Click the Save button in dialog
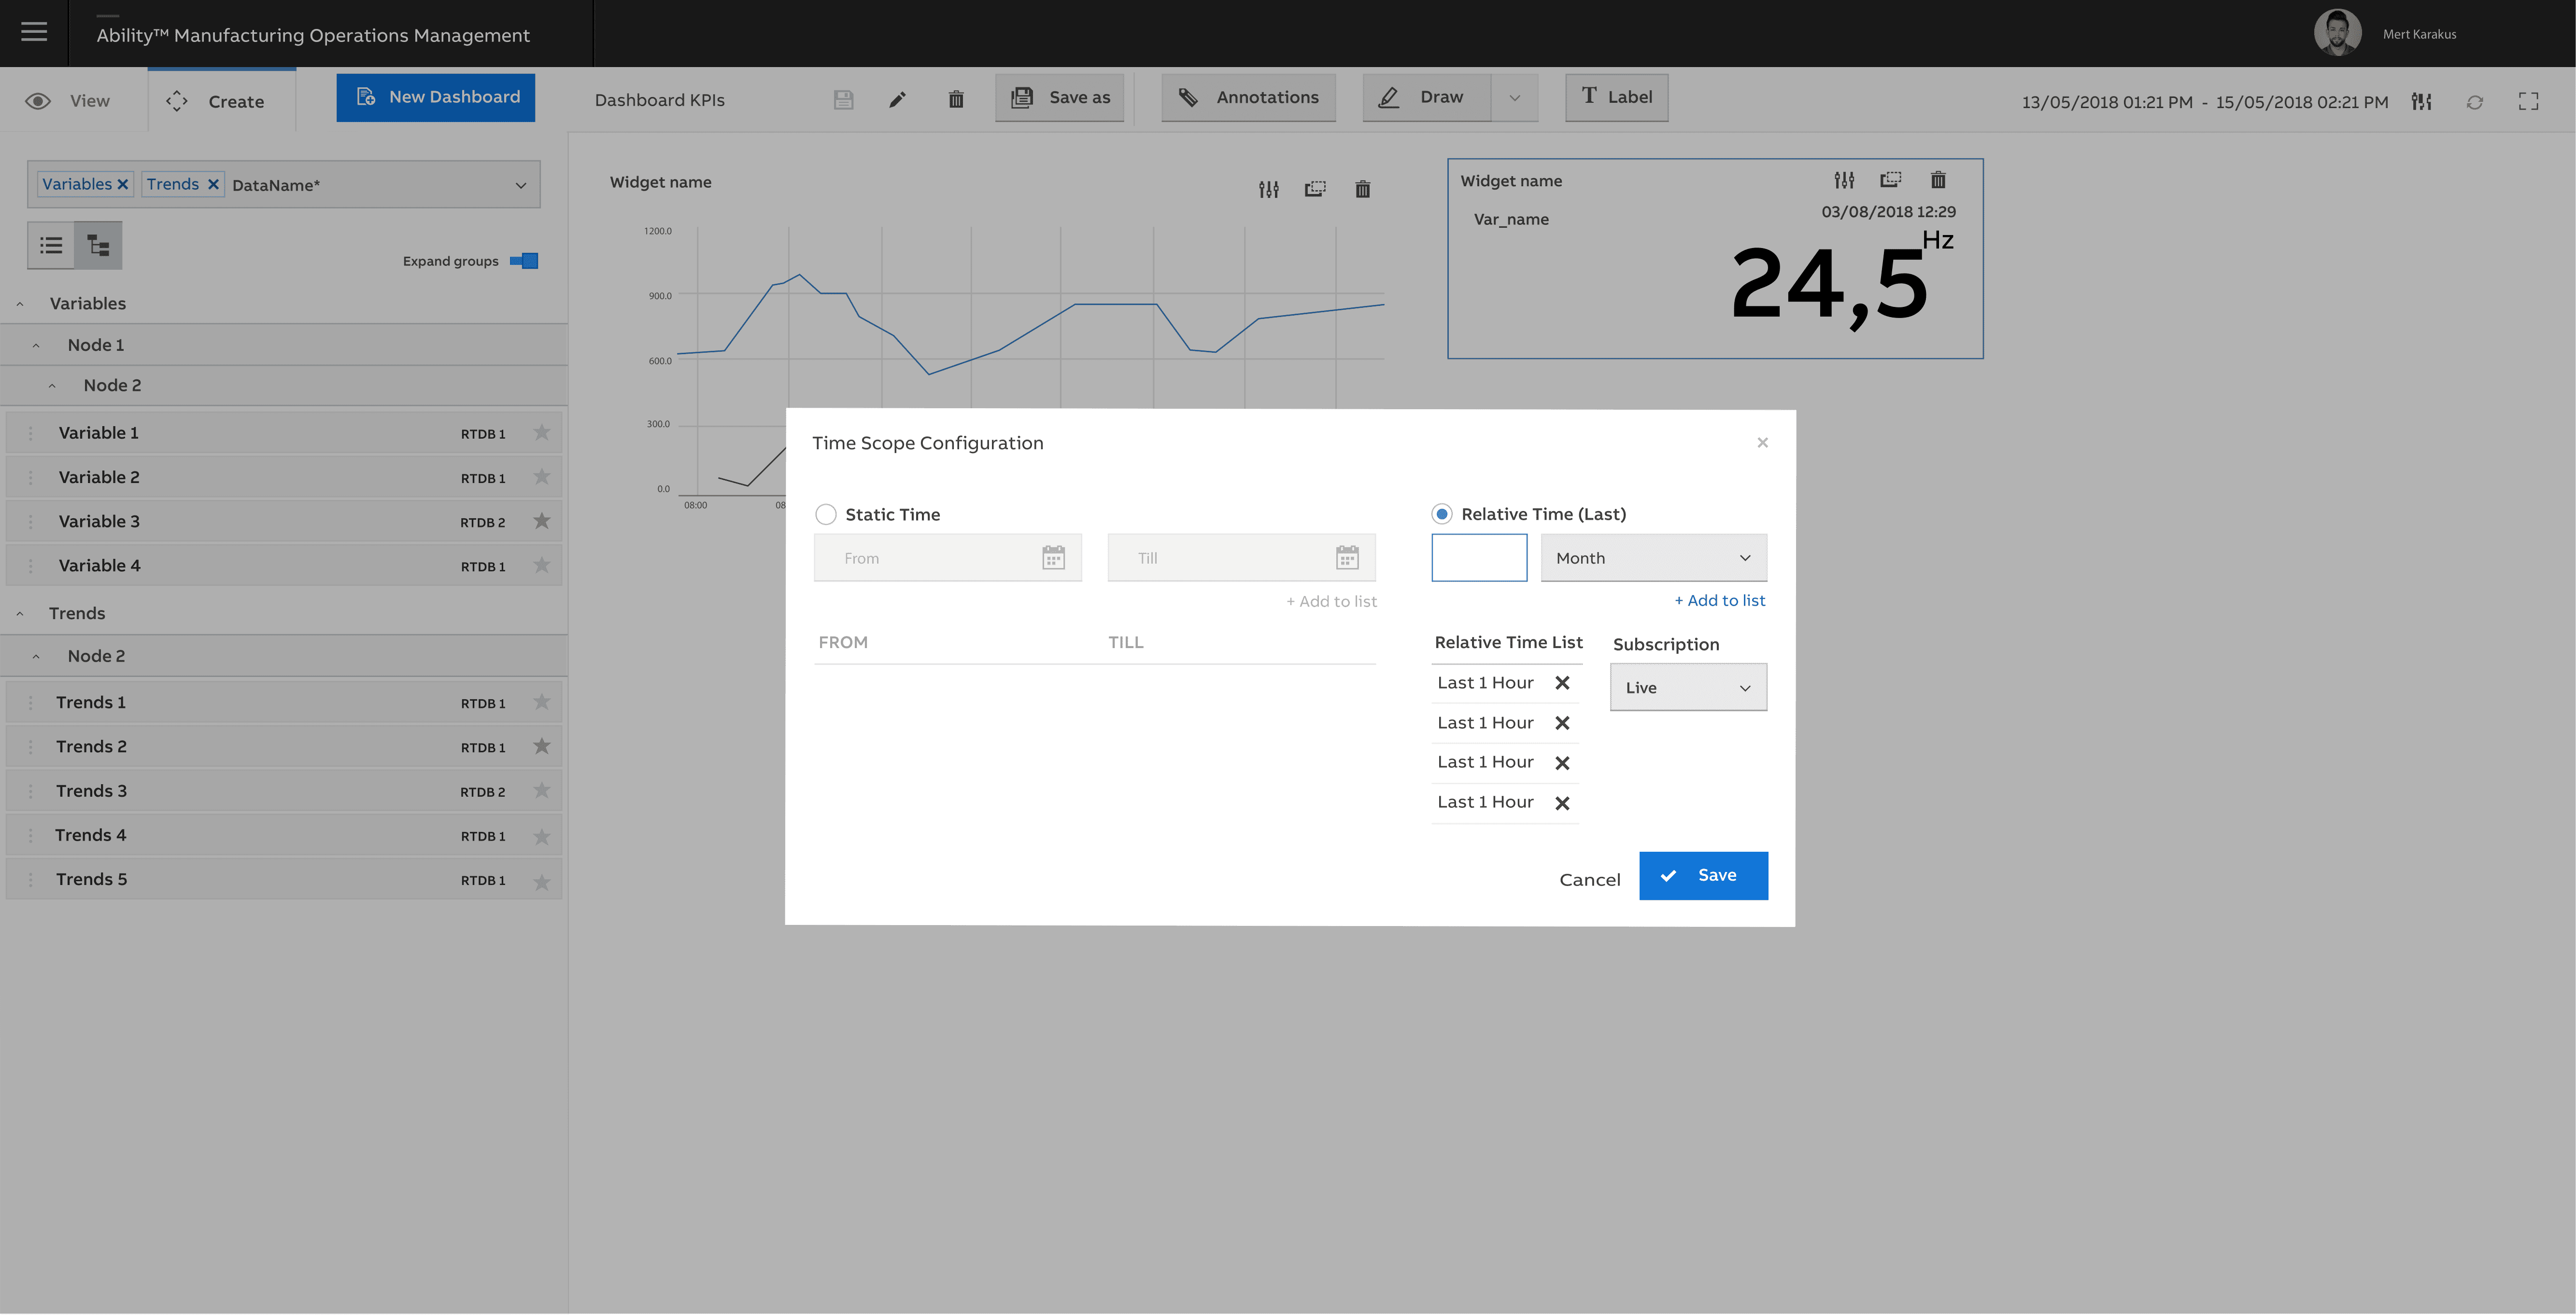 coord(1703,875)
